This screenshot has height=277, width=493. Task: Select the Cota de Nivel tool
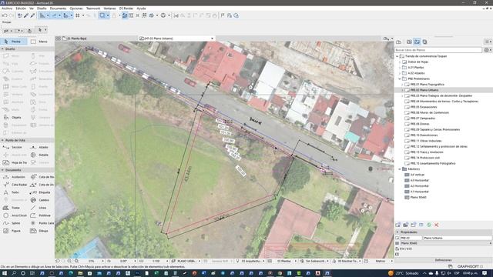tap(42, 177)
